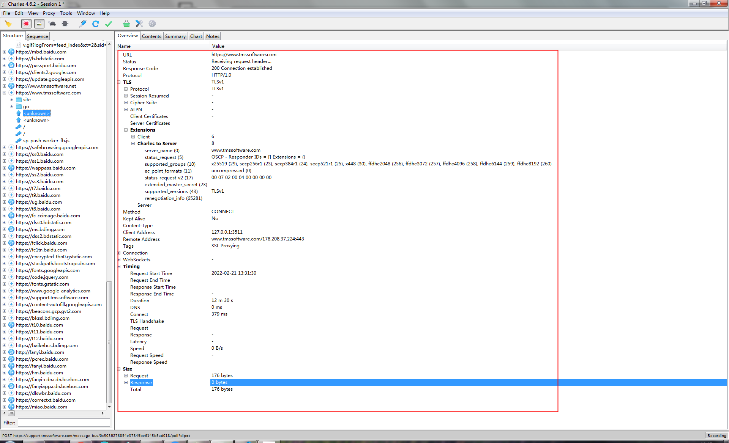Select the supported_groups (10) row
Viewport: 729px width, 443px height.
pyautogui.click(x=422, y=164)
